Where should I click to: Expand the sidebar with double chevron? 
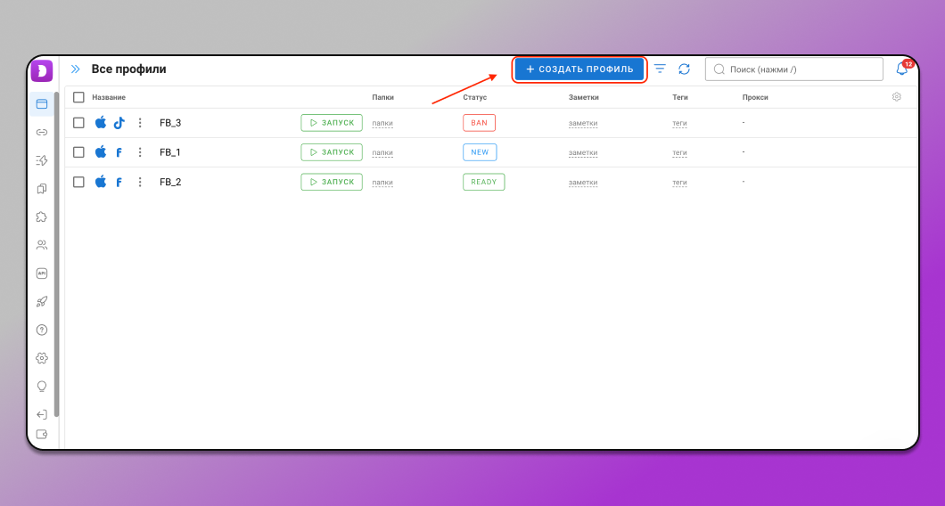pyautogui.click(x=76, y=69)
